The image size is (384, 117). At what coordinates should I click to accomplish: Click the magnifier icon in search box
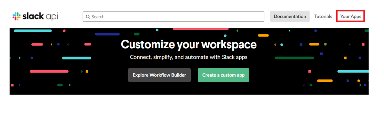[88, 17]
